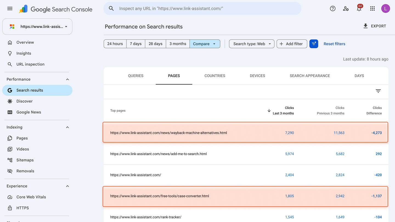This screenshot has height=222, width=395.
Task: Click the search magnifier in URL inspect bar
Action: pos(111,8)
